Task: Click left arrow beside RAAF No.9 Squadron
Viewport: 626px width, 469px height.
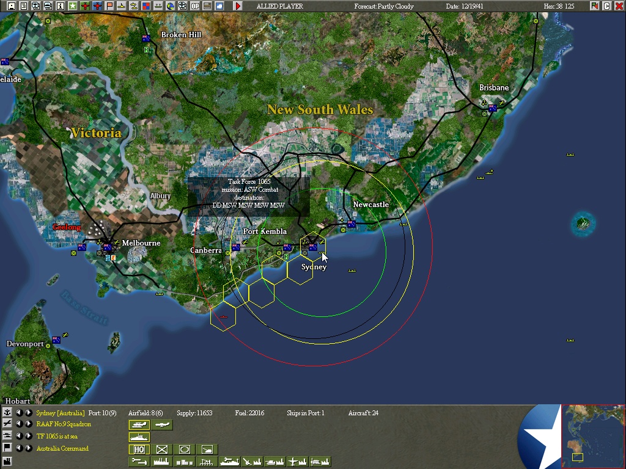Action: [x=19, y=424]
